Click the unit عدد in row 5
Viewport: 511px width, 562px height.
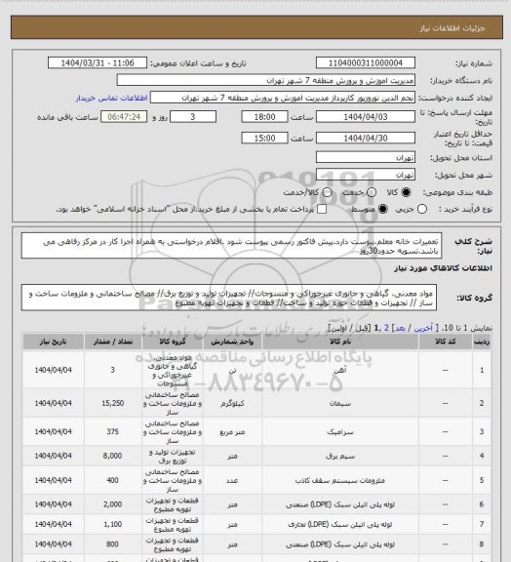[232, 480]
